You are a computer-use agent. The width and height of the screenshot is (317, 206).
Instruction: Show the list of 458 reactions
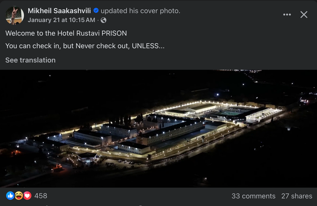click(x=41, y=196)
